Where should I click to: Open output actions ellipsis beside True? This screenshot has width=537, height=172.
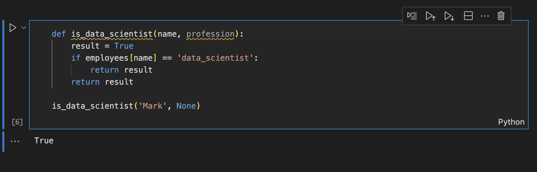pos(15,141)
